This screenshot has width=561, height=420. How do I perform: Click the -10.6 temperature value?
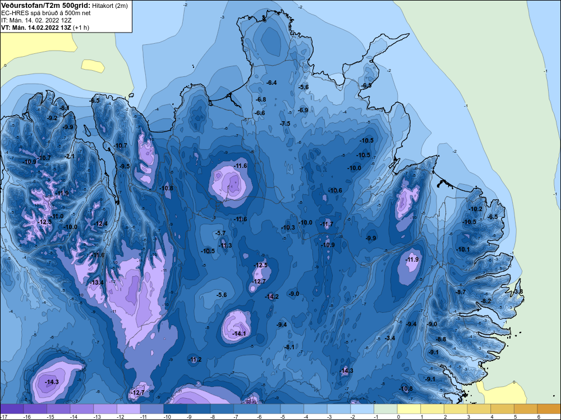335,190
